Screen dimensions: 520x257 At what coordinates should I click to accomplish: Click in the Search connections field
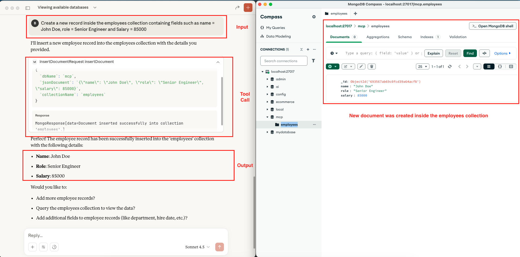284,61
